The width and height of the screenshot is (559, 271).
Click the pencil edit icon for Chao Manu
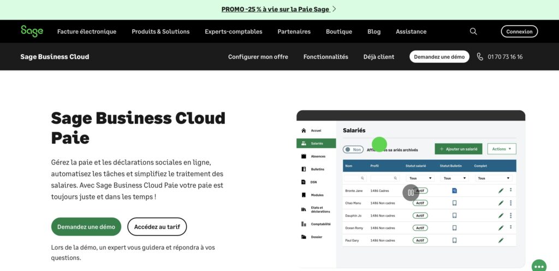click(x=501, y=203)
